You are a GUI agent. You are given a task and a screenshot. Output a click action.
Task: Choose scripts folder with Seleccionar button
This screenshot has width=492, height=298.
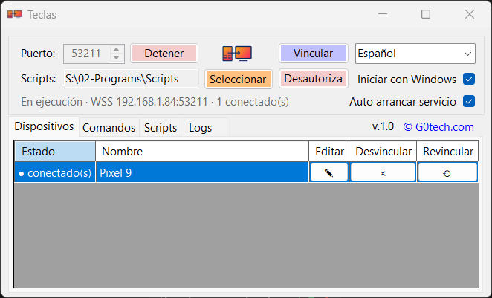(x=238, y=80)
